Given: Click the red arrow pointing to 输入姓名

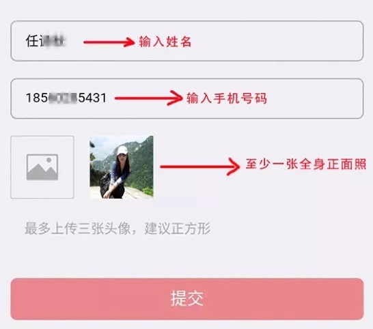Looking at the screenshot, I should coord(109,42).
